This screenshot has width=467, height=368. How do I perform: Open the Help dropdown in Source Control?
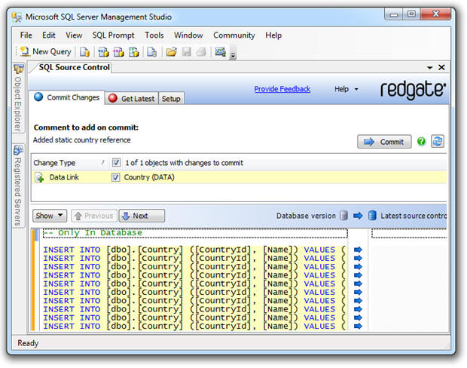point(346,89)
